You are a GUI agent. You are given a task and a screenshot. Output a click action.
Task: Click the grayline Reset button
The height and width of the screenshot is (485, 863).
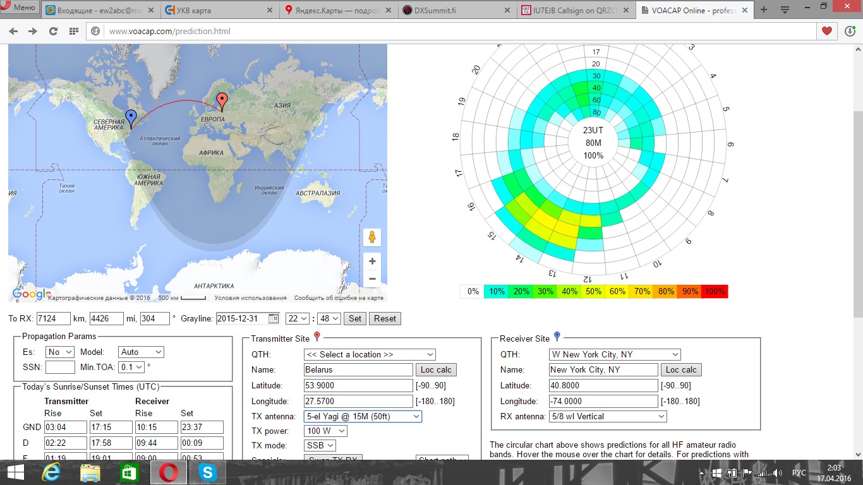385,318
